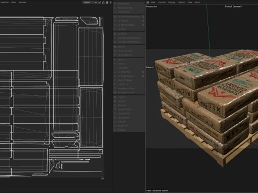Open the Default Camera selector

[234, 6]
